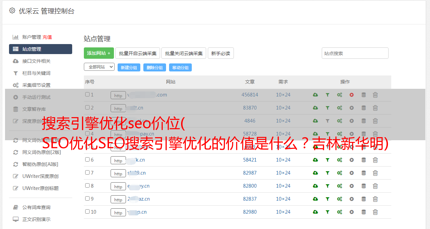Click trash icon in row 6

click(x=375, y=160)
